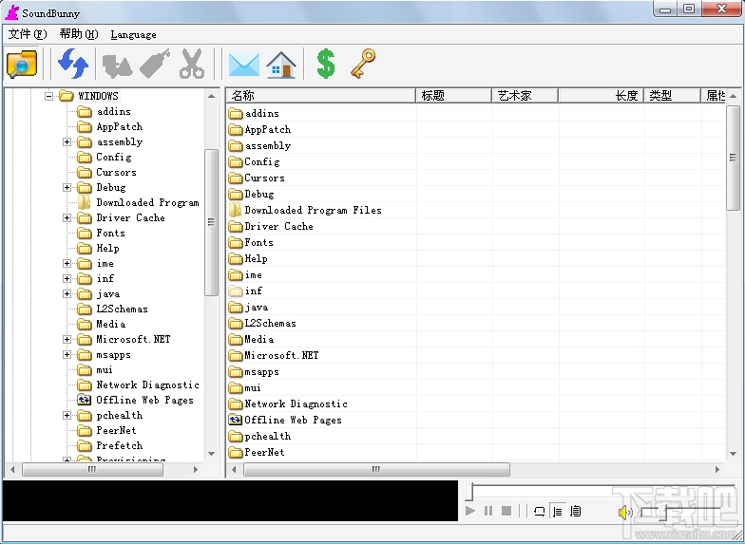
Task: Click the folder browse icon in toolbar
Action: coord(22,64)
